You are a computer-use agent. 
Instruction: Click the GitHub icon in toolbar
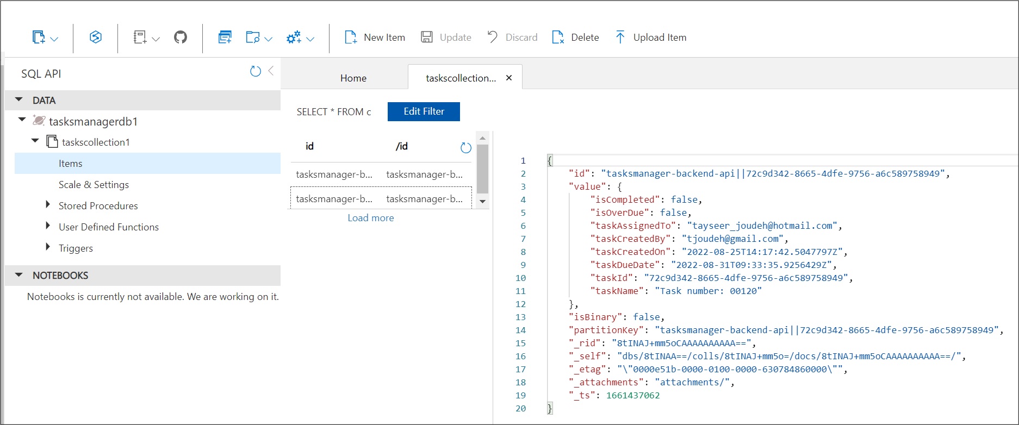coord(181,37)
